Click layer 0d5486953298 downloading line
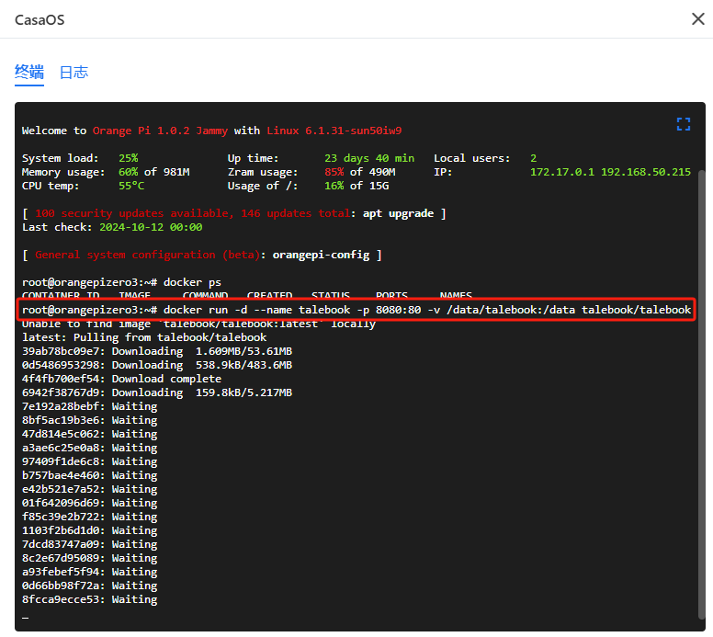Image resolution: width=713 pixels, height=637 pixels. pos(157,365)
